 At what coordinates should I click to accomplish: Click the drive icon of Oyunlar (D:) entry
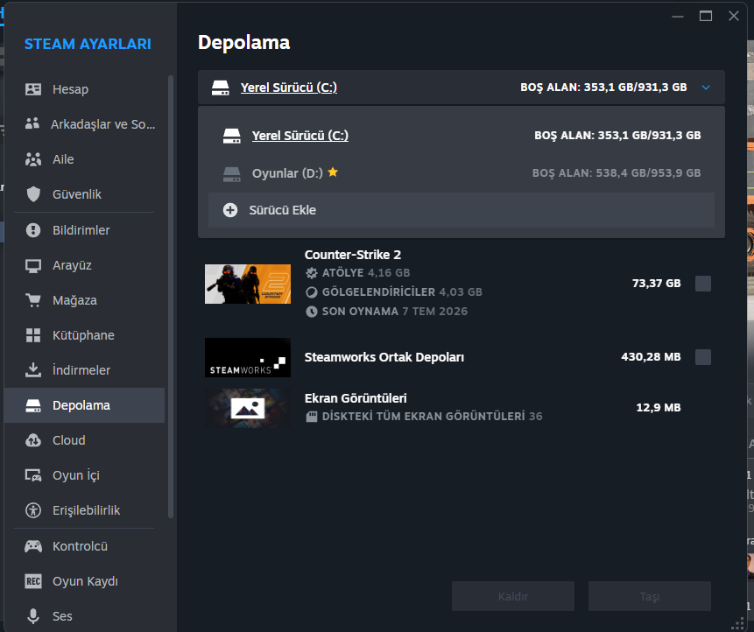(x=232, y=174)
